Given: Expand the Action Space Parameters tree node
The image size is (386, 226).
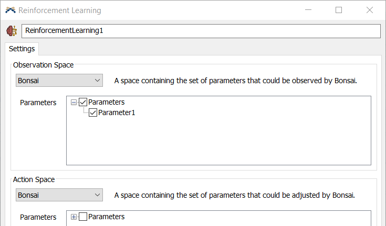Looking at the screenshot, I should [x=74, y=217].
